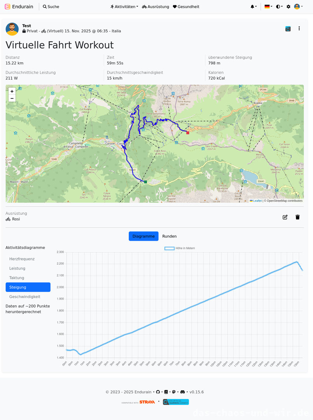Expand the Aktivitäten dropdown menu
Viewport: 313px width, 420px height.
(124, 7)
